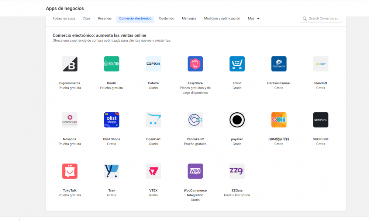Viewport: 369px width, 221px height.
Task: Choose the QDM app icon
Action: pos(279,120)
